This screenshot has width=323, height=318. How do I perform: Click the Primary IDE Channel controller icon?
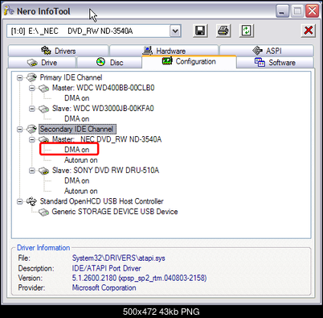[x=31, y=77]
